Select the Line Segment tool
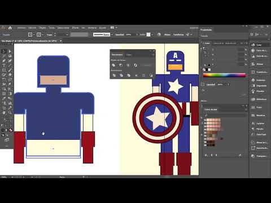The width and height of the screenshot is (271, 203). pyautogui.click(x=10, y=65)
